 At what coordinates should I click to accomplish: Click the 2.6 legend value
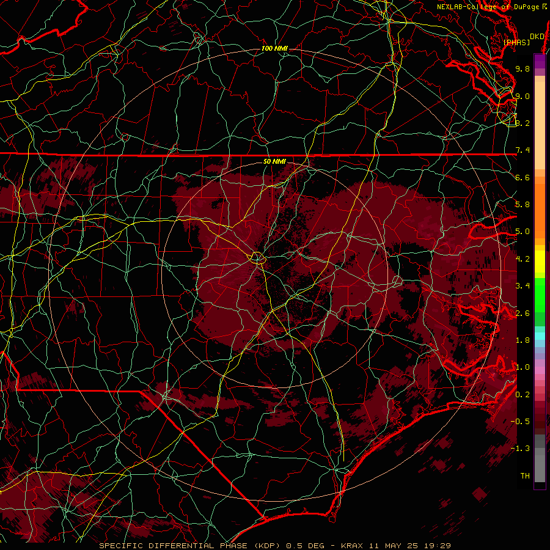[x=522, y=313]
